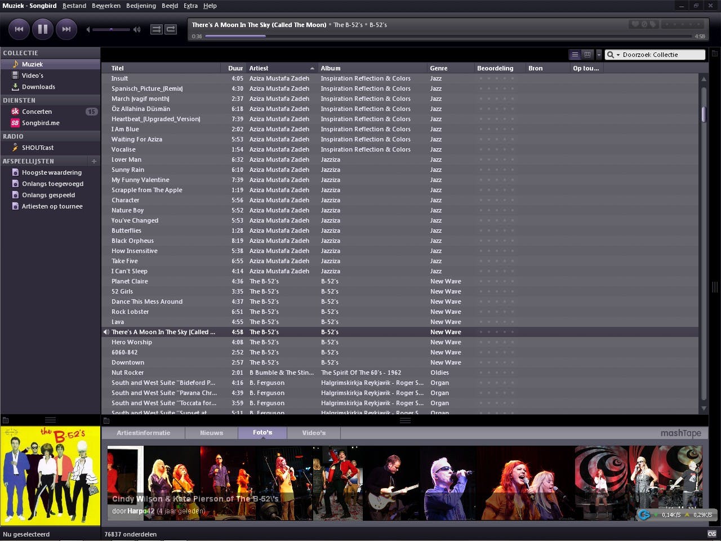Image resolution: width=721 pixels, height=541 pixels.
Task: Open Onlangs gespeeld playlist
Action: pyautogui.click(x=50, y=195)
